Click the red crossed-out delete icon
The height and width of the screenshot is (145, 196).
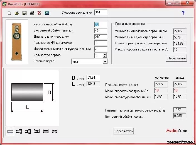coord(40,13)
